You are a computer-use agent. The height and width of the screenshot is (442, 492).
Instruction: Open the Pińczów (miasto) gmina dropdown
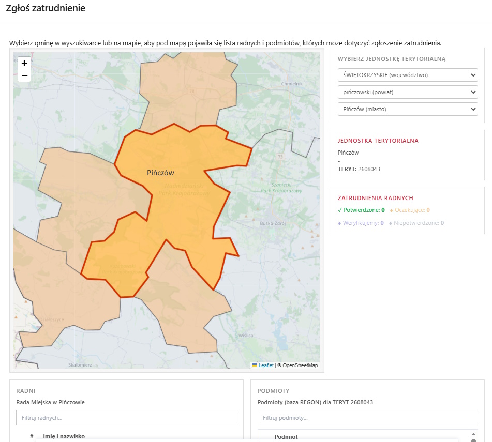(x=407, y=109)
